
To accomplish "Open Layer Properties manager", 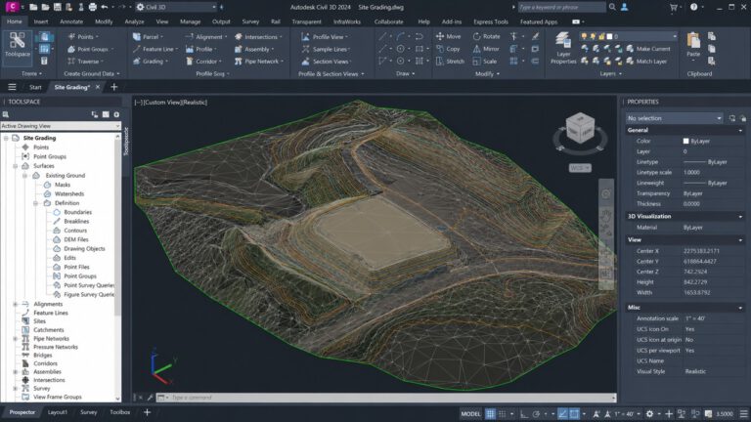I will 563,48.
